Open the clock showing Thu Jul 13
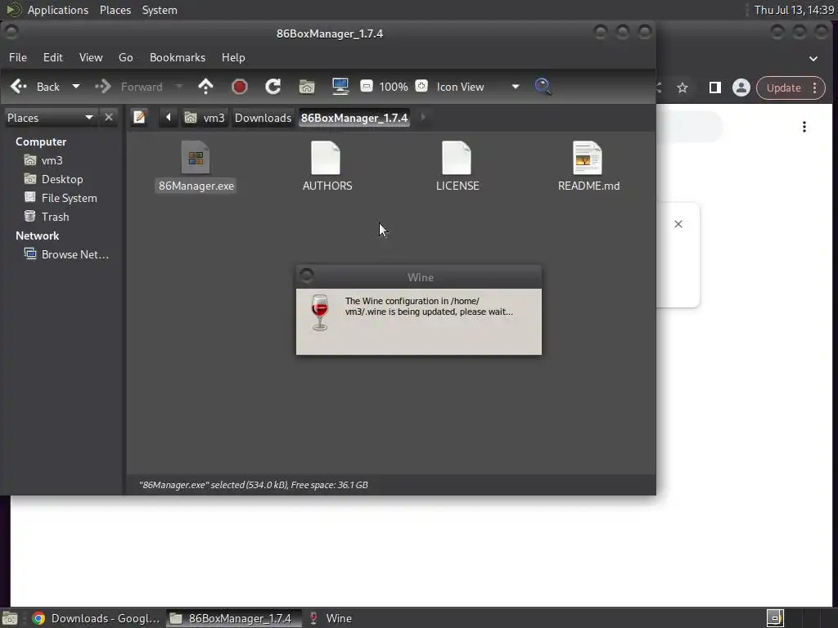The width and height of the screenshot is (838, 628). (x=794, y=10)
